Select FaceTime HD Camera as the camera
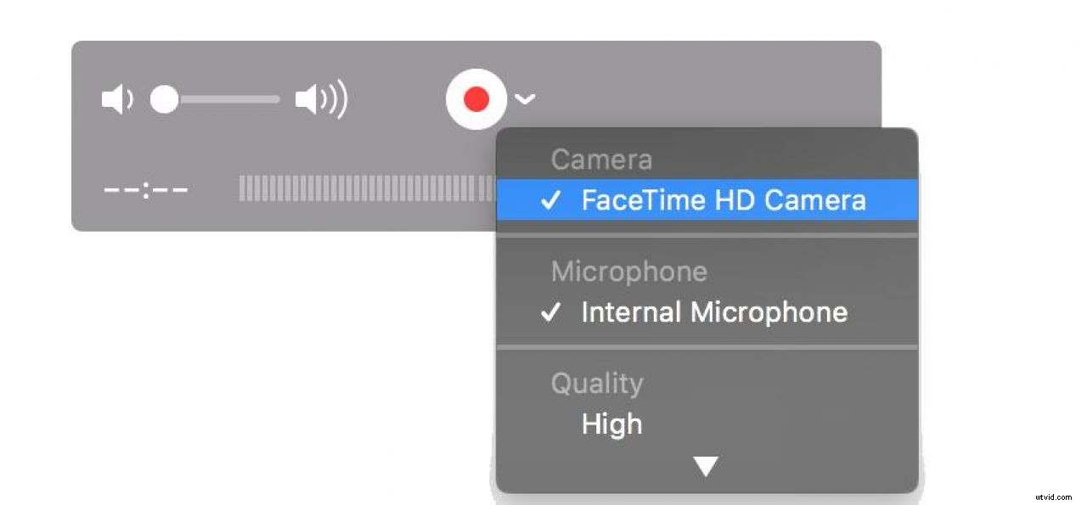This screenshot has width=1087, height=505. pyautogui.click(x=723, y=200)
